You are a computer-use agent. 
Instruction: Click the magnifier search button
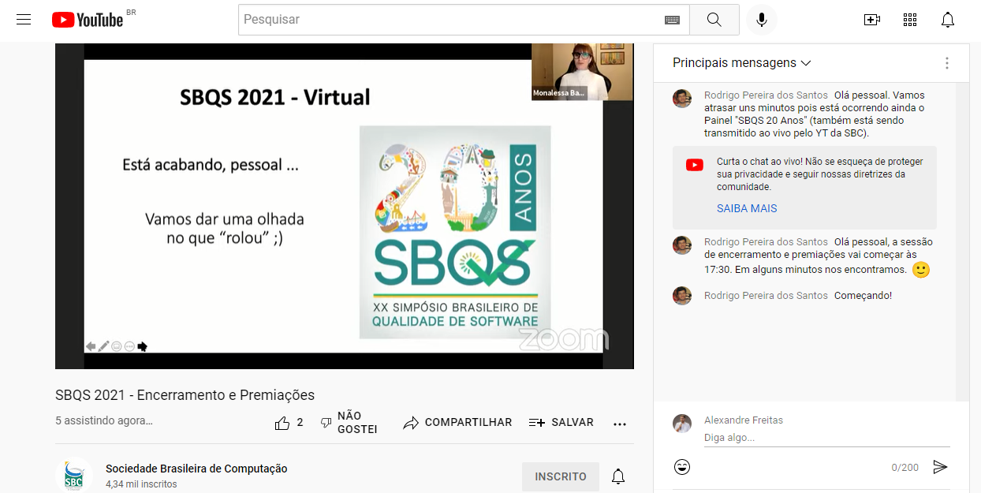click(714, 20)
